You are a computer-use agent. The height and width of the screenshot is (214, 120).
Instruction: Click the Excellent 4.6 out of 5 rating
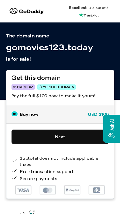pos(89,8)
